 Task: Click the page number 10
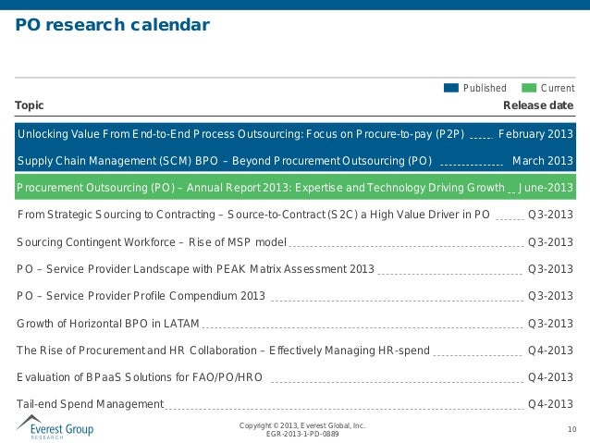pos(572,429)
